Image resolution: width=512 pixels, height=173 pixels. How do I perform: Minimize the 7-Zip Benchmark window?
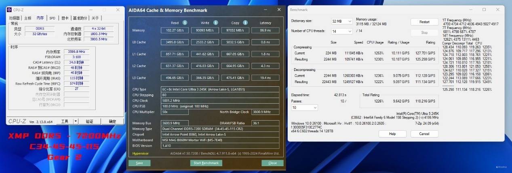(471, 9)
